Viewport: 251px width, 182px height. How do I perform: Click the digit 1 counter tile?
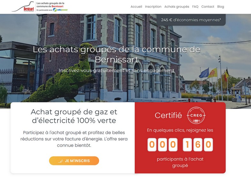[x=187, y=145]
